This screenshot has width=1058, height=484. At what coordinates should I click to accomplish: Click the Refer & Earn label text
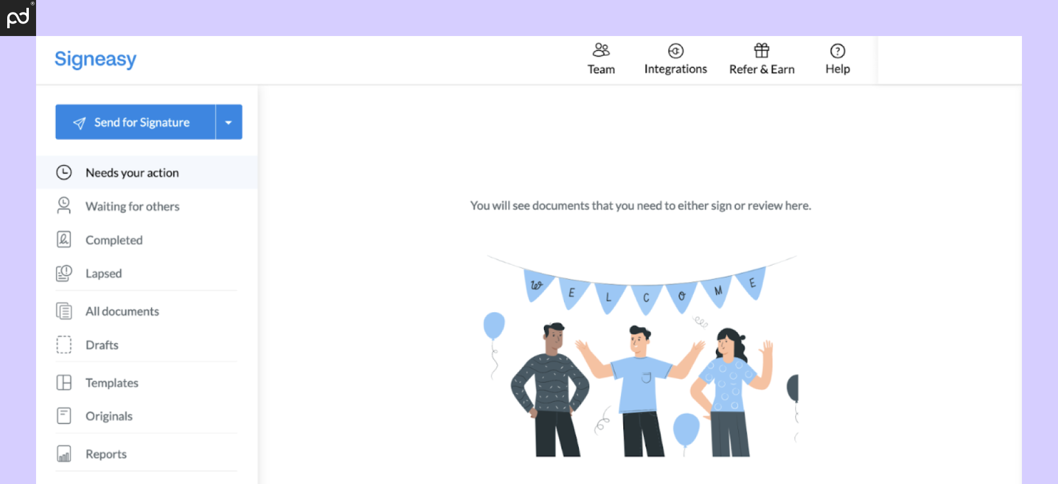point(762,70)
